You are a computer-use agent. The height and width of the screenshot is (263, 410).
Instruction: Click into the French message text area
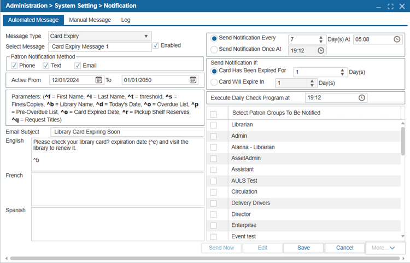tap(118, 189)
